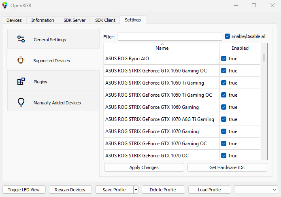The image size is (281, 197).
Task: Click the Settings tab
Action: (x=133, y=20)
